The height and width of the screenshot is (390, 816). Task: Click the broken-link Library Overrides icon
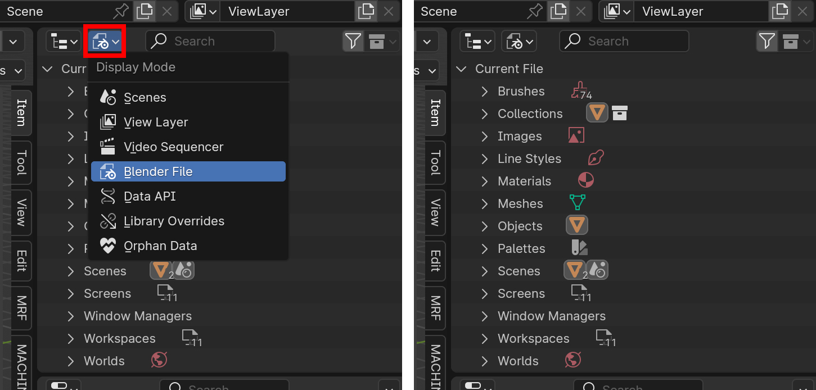[107, 221]
